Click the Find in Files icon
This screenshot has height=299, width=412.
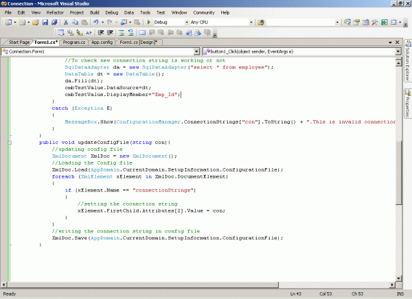tap(261, 23)
